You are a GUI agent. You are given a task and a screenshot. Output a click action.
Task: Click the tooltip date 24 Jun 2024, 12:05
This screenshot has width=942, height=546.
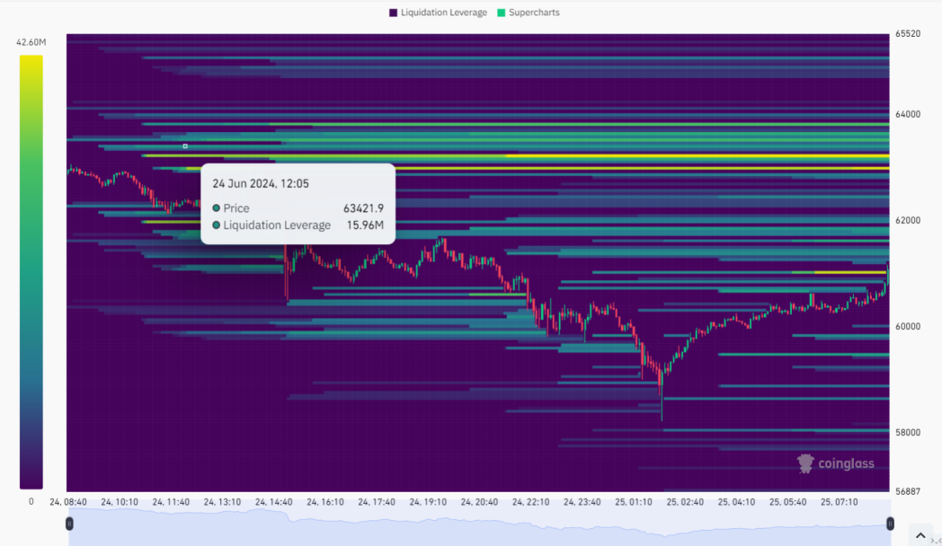[261, 183]
